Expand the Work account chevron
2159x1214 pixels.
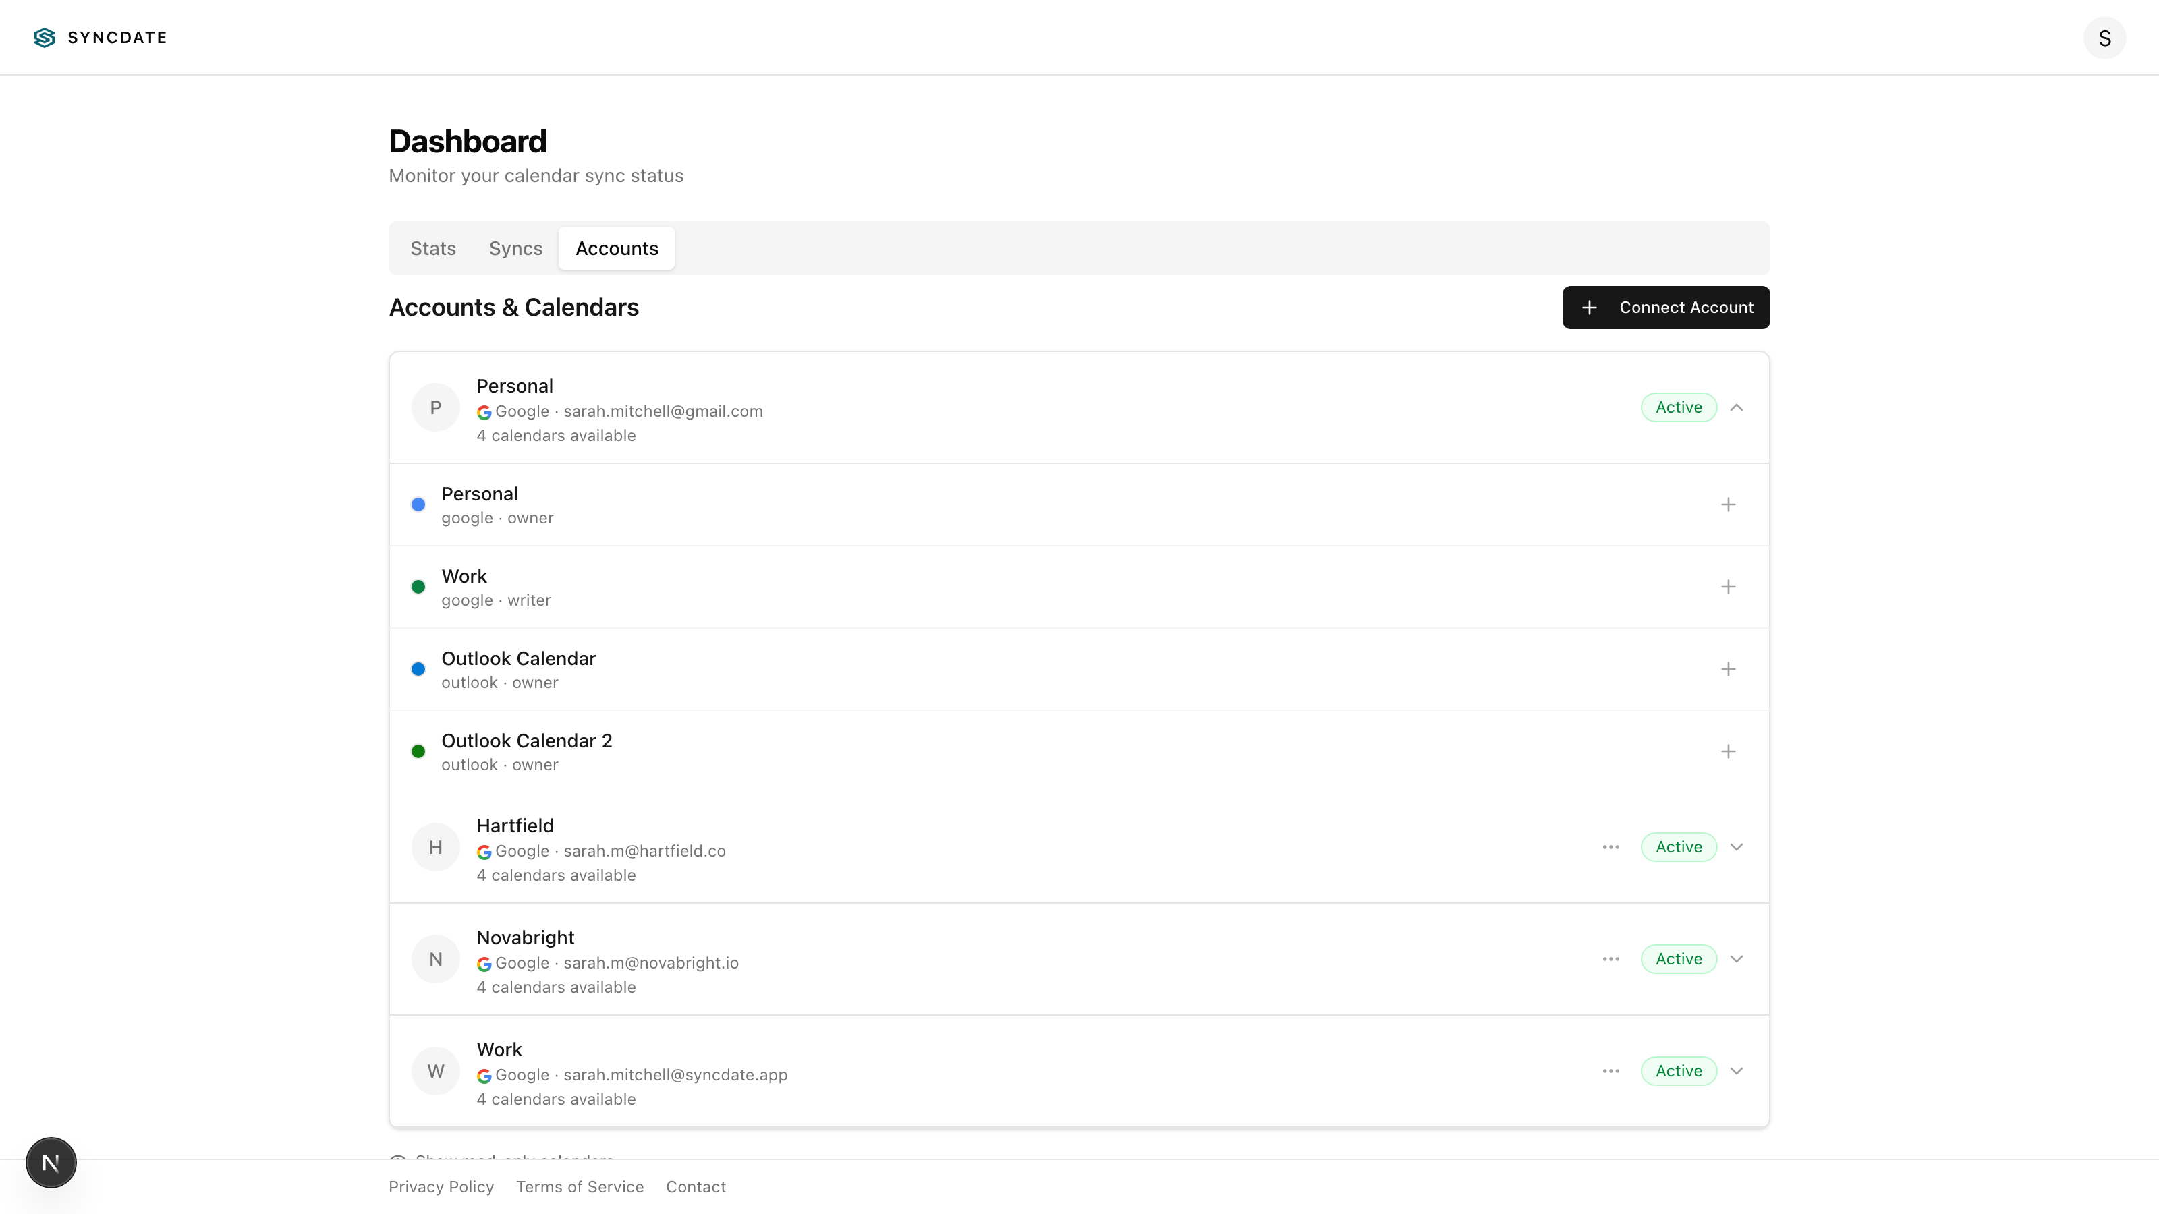click(1737, 1071)
